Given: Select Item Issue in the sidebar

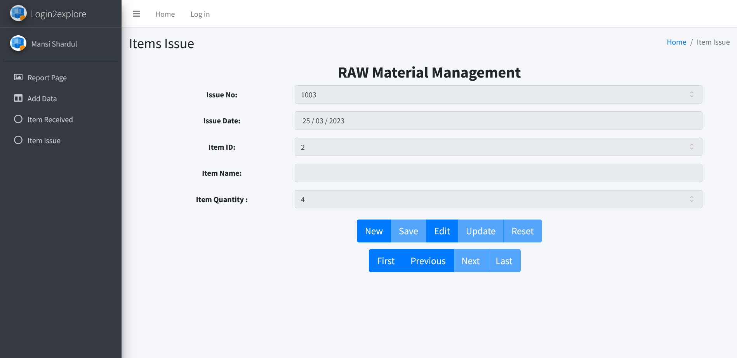Looking at the screenshot, I should click(44, 140).
